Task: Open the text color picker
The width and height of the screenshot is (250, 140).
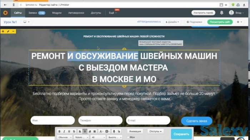Action: pyautogui.click(x=101, y=131)
